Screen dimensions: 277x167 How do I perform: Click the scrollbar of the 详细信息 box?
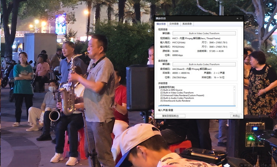[x=234, y=95]
